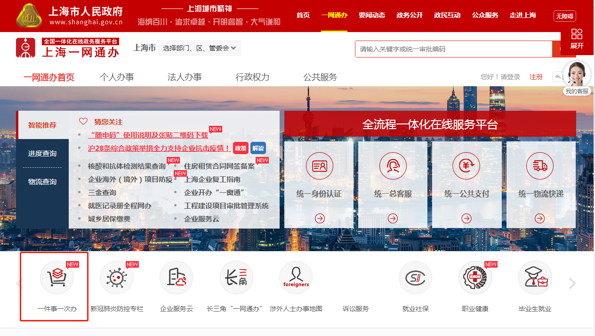Click the carousel right arrow chevron

point(572,283)
